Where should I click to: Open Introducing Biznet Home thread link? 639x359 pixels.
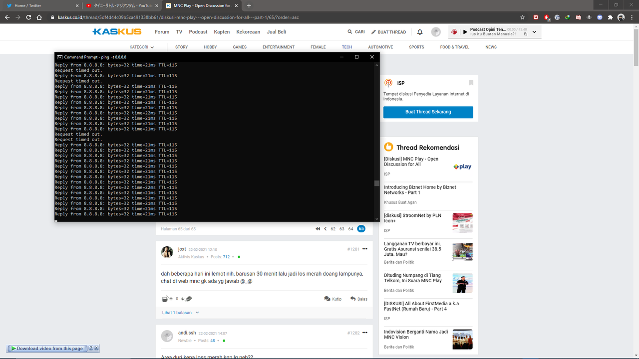click(x=420, y=190)
